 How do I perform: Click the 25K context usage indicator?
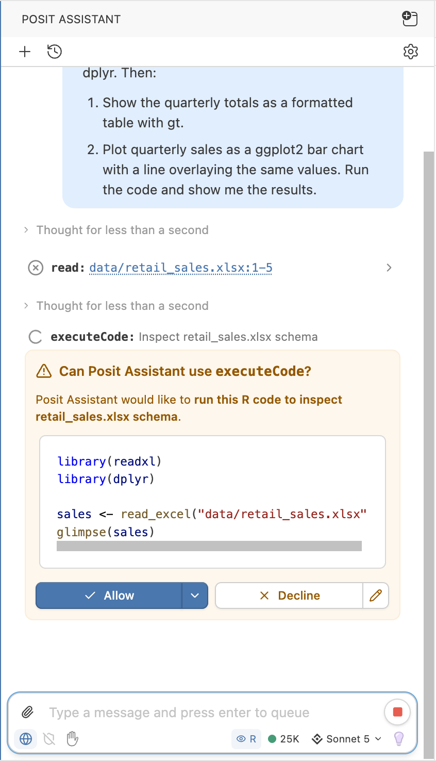tap(284, 739)
